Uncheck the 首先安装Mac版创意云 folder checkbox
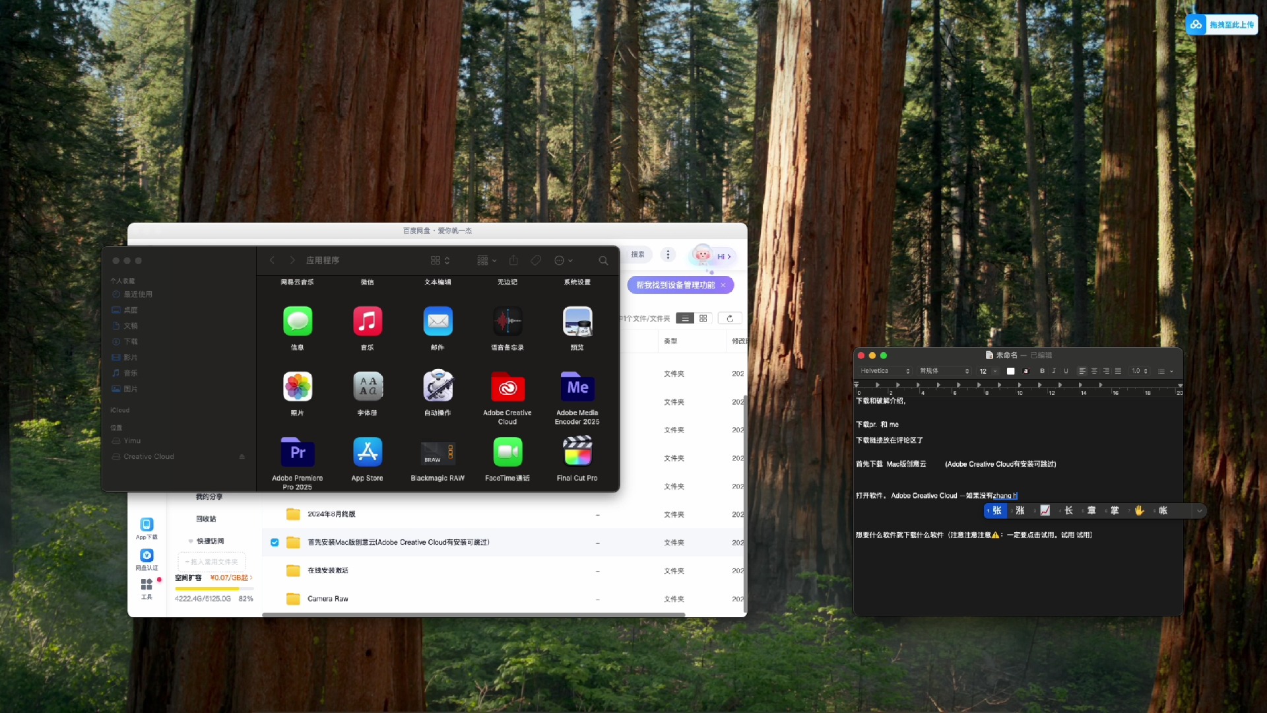Image resolution: width=1267 pixels, height=713 pixels. click(x=275, y=543)
